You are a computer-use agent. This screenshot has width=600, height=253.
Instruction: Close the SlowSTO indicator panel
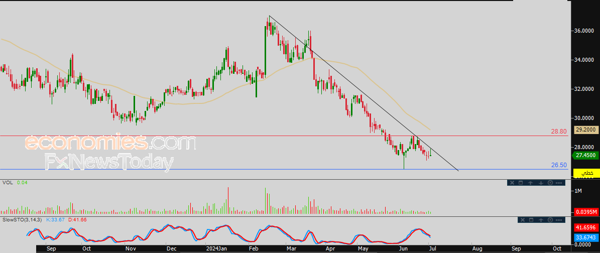522,220
